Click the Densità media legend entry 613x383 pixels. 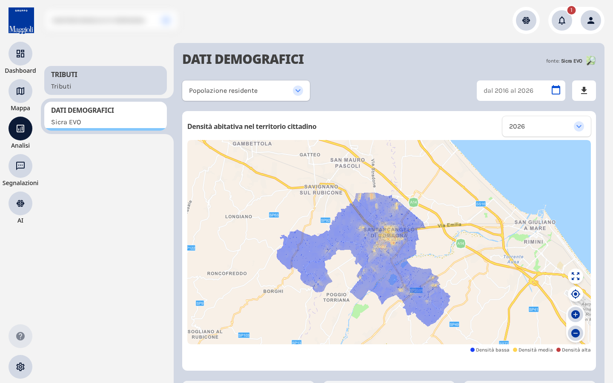pyautogui.click(x=533, y=350)
